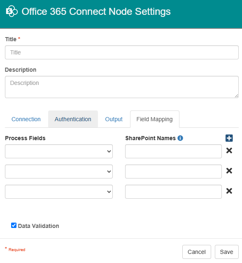This screenshot has height=263, width=242.
Task: Remove the third field mapping row
Action: click(229, 191)
